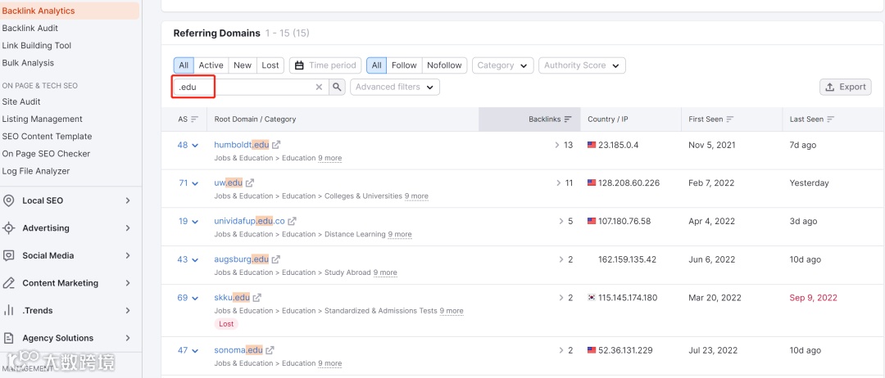
Task: Open Link Building Tool in sidebar
Action: [37, 46]
